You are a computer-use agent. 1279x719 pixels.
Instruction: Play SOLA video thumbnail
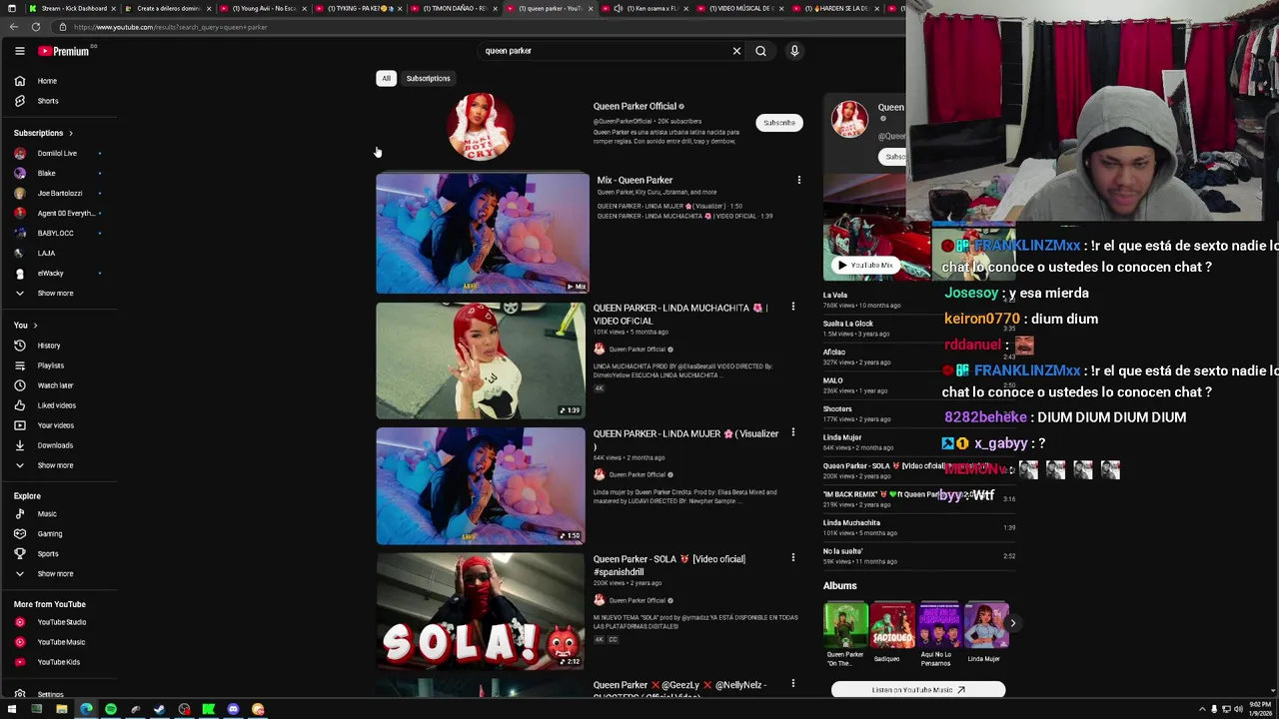pyautogui.click(x=481, y=611)
